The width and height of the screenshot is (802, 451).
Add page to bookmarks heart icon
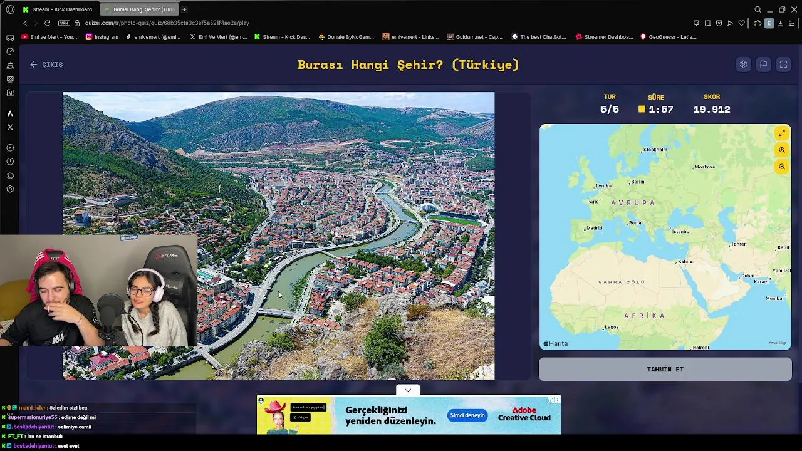click(x=741, y=23)
